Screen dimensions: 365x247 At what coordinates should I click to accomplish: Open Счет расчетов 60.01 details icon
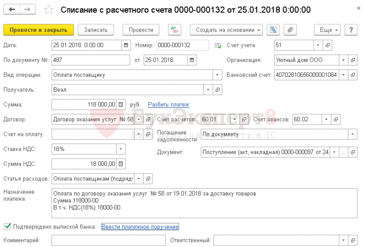pos(244,119)
